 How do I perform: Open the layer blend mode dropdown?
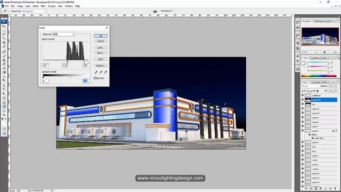pos(311,86)
